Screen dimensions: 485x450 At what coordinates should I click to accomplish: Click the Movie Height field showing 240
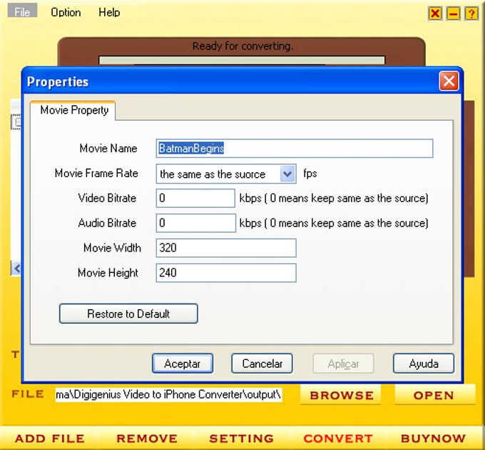click(226, 273)
